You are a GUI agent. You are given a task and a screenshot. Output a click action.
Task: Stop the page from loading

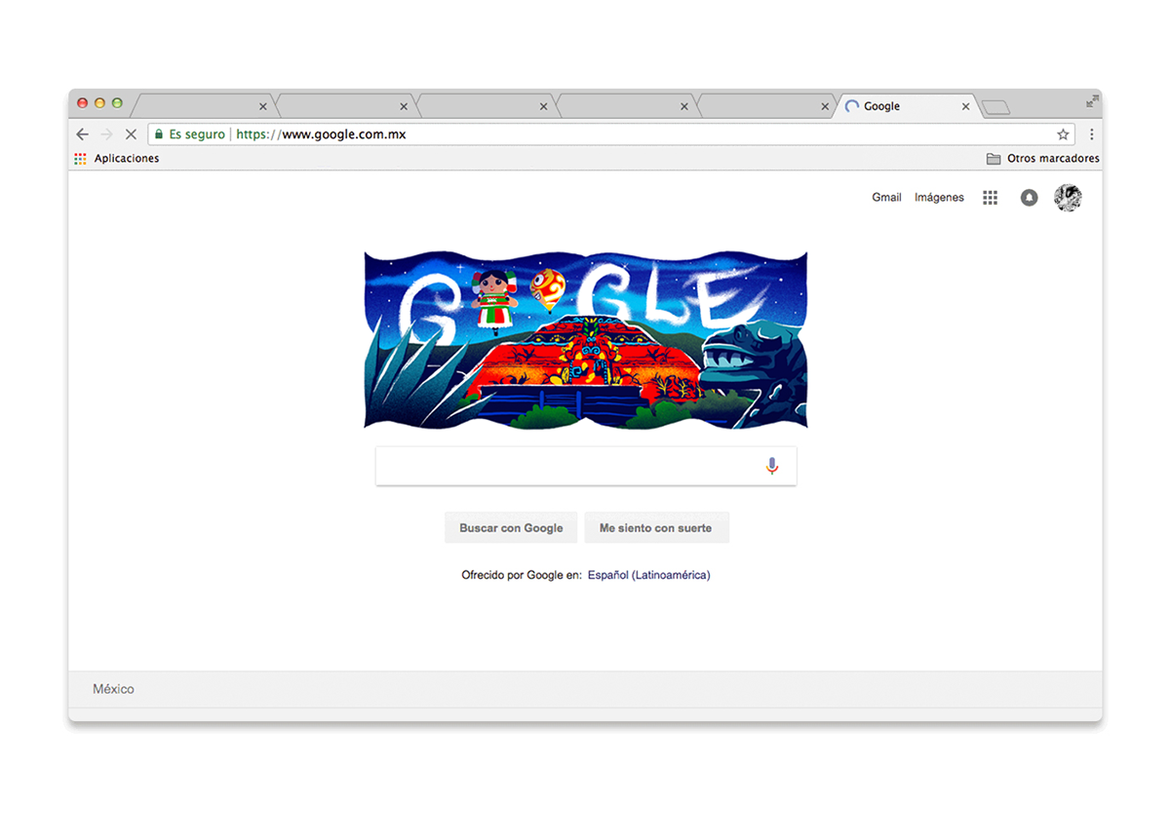click(131, 134)
